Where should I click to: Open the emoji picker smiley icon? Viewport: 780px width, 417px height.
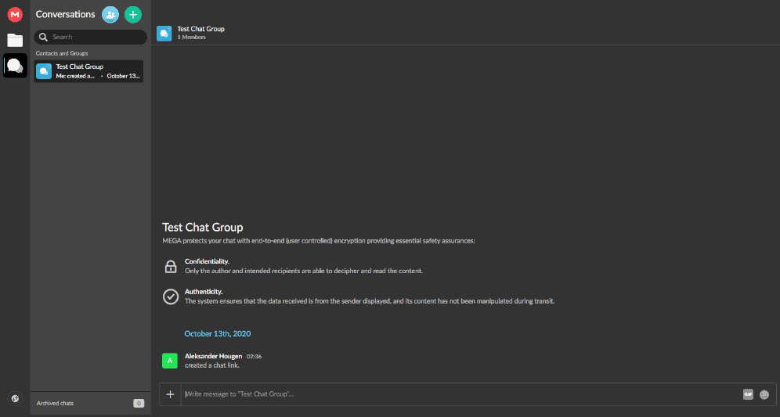(x=764, y=394)
